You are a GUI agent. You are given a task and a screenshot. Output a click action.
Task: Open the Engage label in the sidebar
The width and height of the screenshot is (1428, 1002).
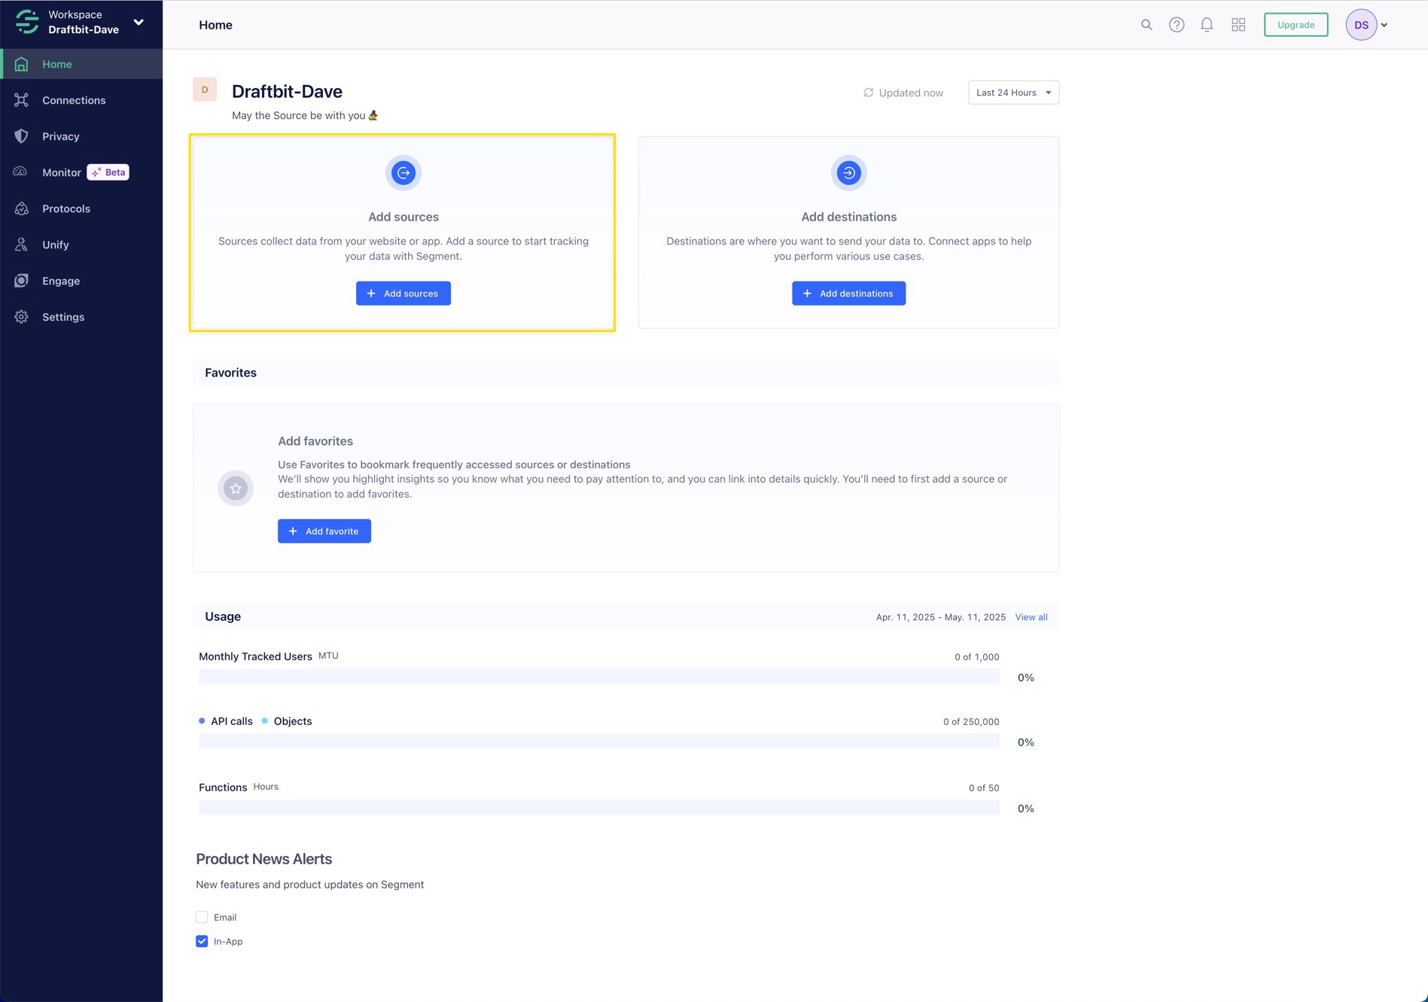tap(61, 281)
